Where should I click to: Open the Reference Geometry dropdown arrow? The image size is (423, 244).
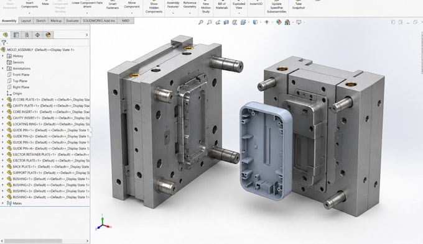(x=190, y=13)
